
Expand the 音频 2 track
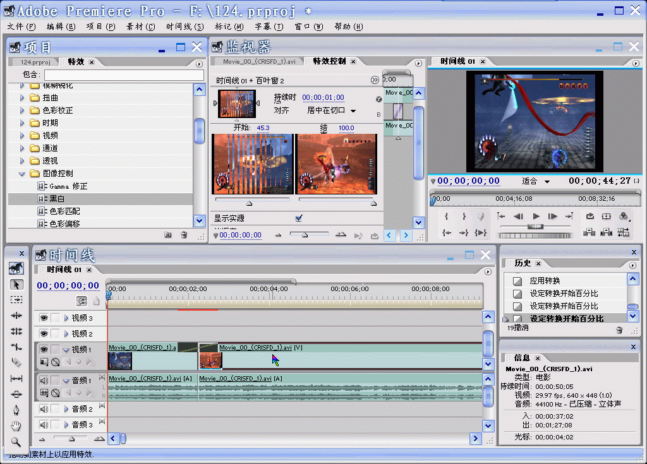pos(66,408)
